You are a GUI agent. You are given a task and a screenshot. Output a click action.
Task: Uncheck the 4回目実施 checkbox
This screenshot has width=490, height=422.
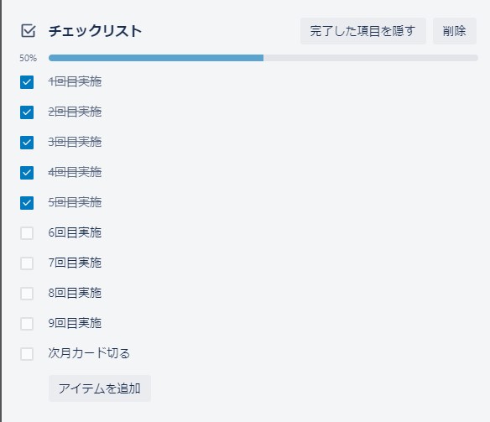(27, 173)
